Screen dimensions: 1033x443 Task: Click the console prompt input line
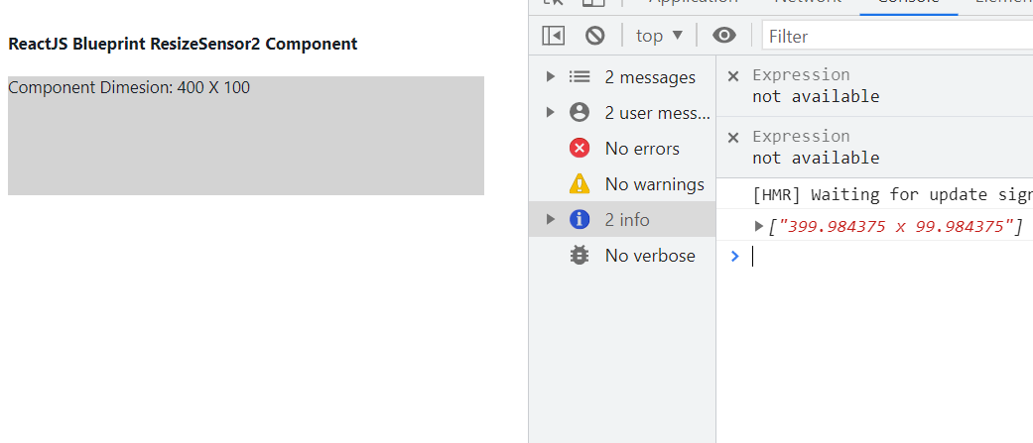pyautogui.click(x=883, y=257)
